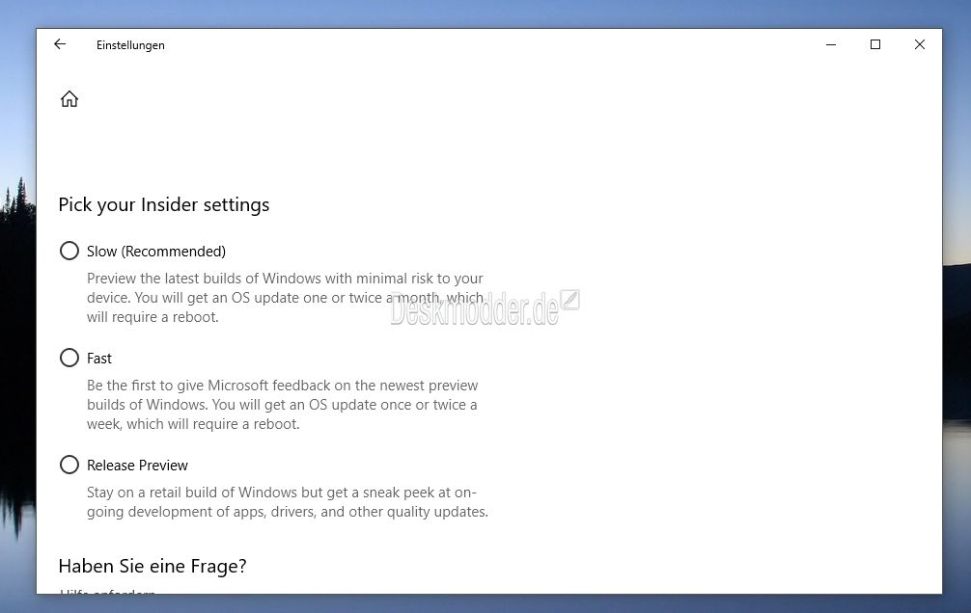Click the "Slow (Recommended)" label text

[x=156, y=252]
